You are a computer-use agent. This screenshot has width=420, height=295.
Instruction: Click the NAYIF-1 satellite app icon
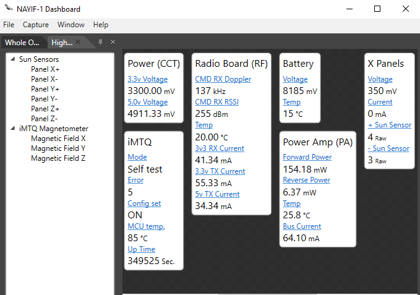pos(9,9)
